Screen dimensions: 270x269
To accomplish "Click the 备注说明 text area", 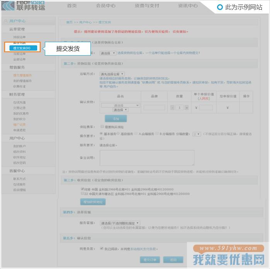I will point(147,158).
